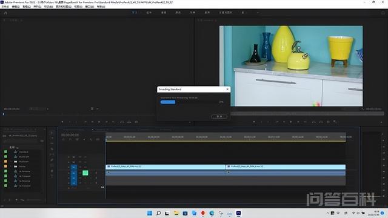The width and height of the screenshot is (388, 218).
Task: Play the Source monitor clip
Action: [99, 122]
